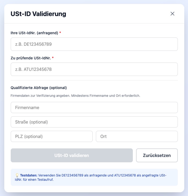Click the bold Testdaten: label
Viewport: 188px width, 196px height.
[29, 175]
